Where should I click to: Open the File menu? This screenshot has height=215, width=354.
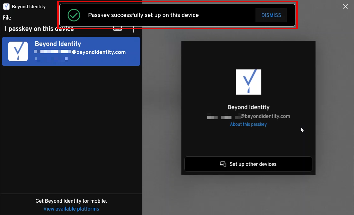7,18
